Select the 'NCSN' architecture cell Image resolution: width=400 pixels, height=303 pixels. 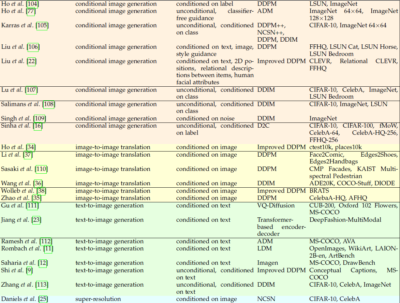pos(266,299)
